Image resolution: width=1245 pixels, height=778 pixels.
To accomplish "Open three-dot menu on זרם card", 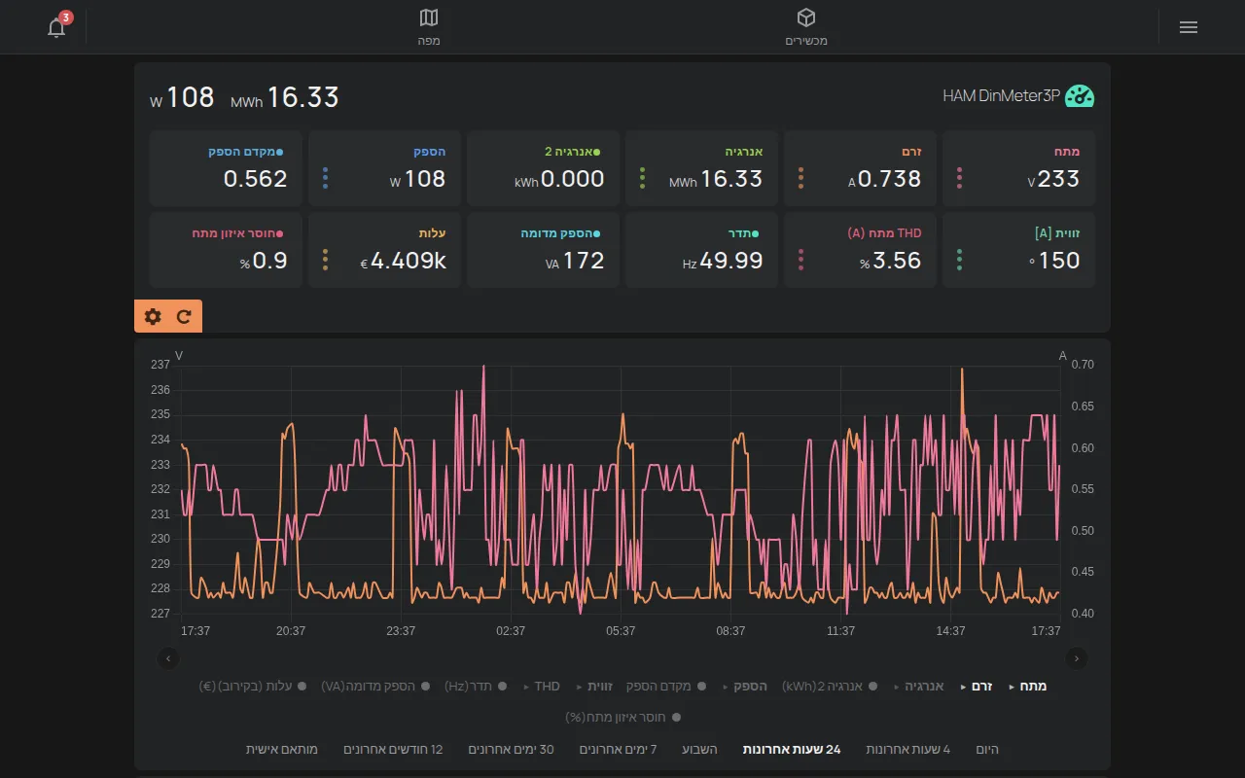I will point(800,178).
